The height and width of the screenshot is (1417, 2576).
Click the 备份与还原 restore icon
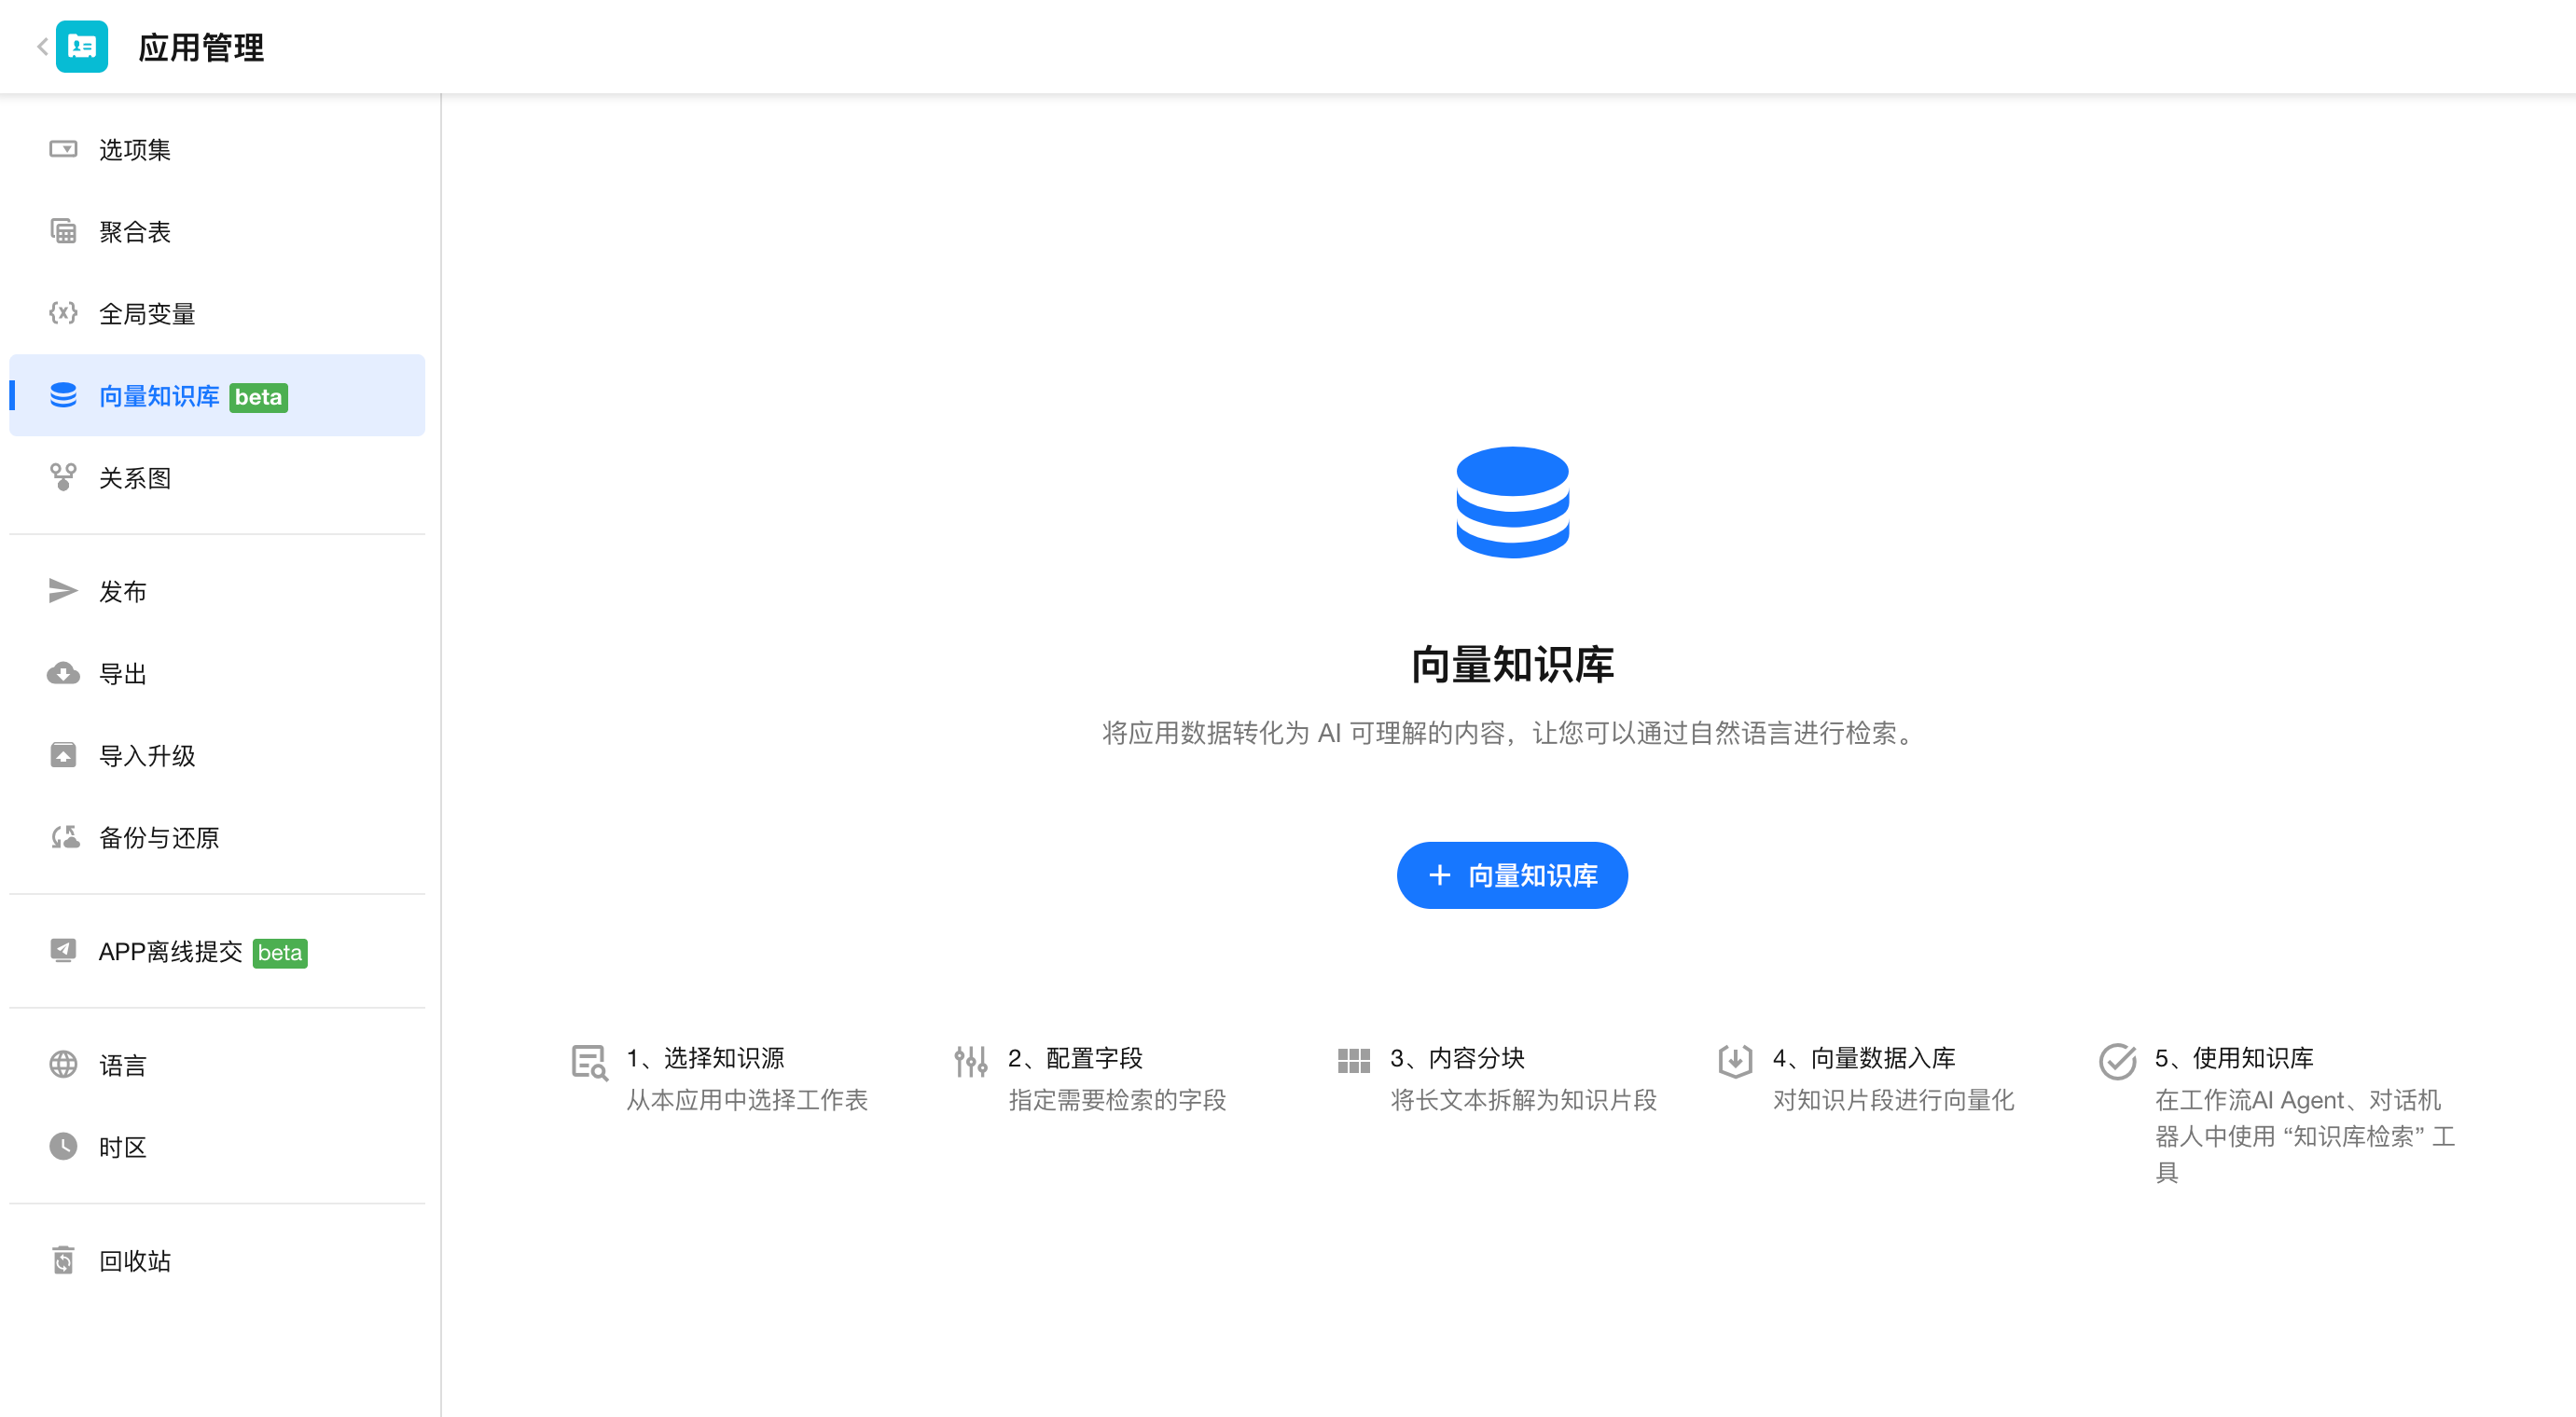point(65,837)
